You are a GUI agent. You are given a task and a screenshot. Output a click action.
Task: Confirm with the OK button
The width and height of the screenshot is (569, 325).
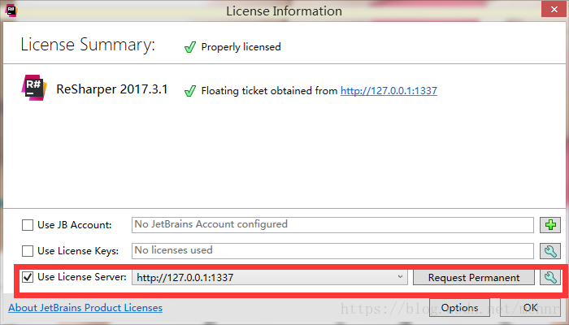coord(530,308)
